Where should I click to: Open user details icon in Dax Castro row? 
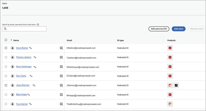coord(61,76)
